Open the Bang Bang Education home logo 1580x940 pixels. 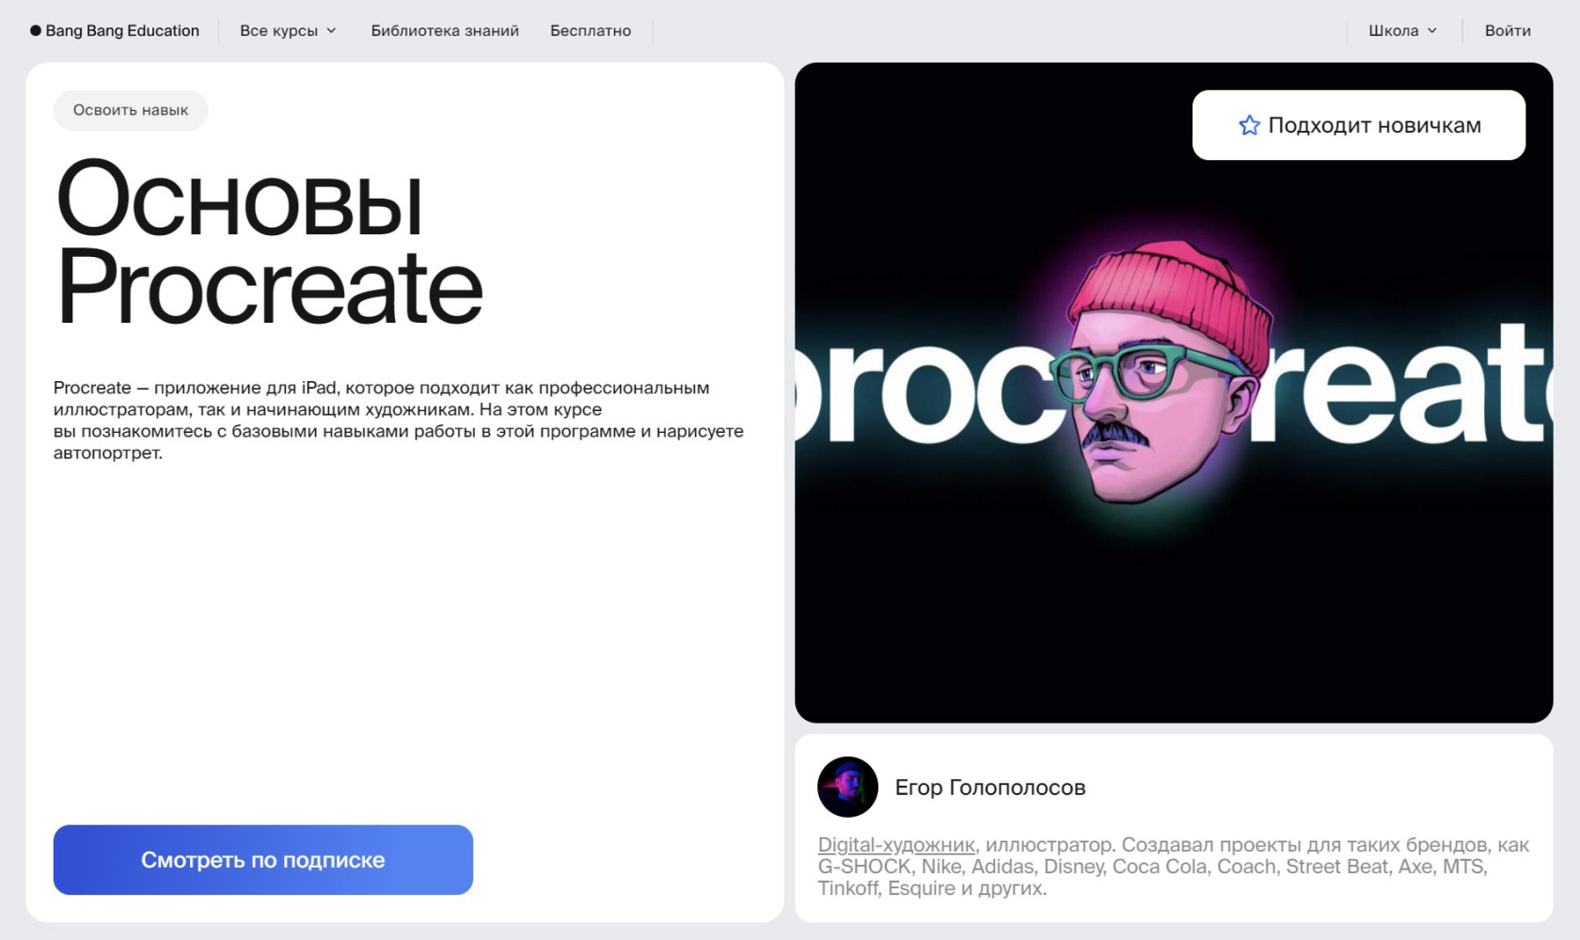pyautogui.click(x=115, y=30)
